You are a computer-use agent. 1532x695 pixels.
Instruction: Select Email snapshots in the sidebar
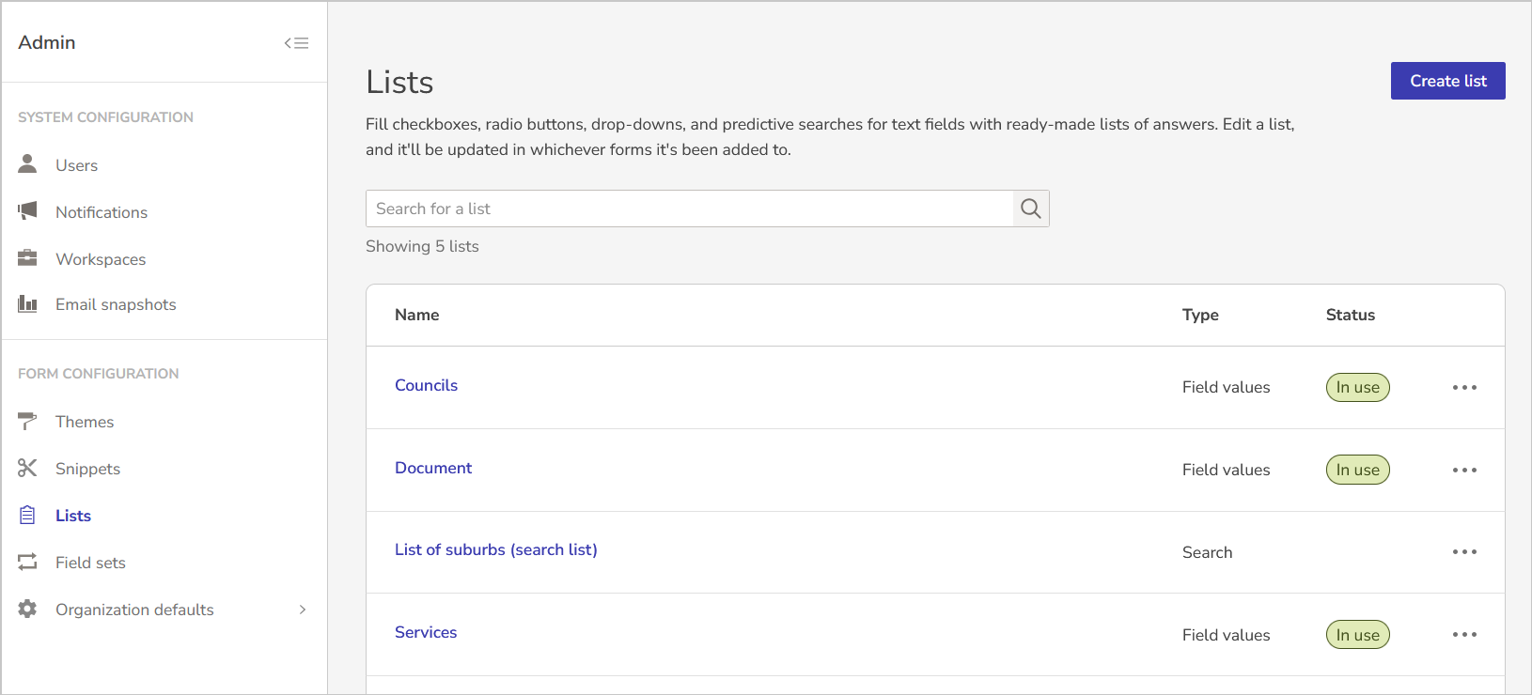[x=116, y=304]
